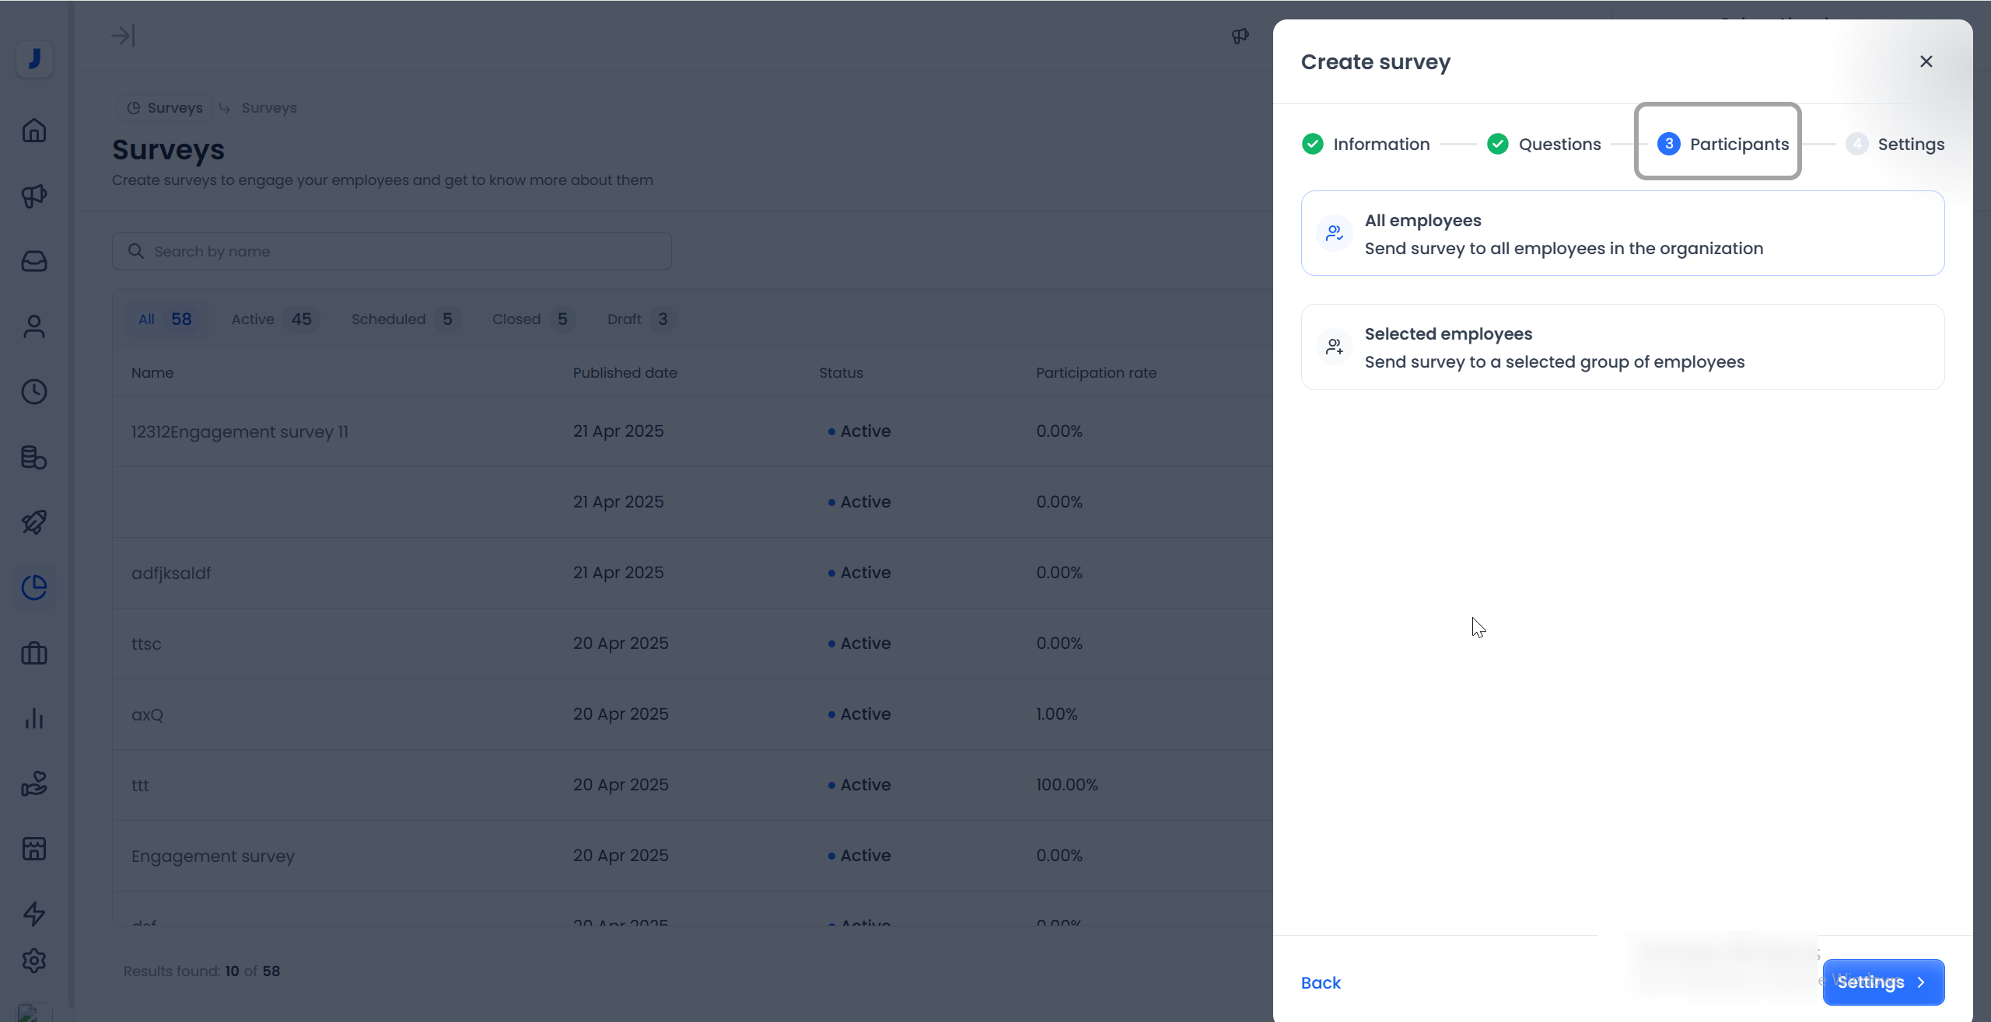The image size is (1991, 1022).
Task: Open the bar chart reports icon
Action: pyautogui.click(x=33, y=718)
